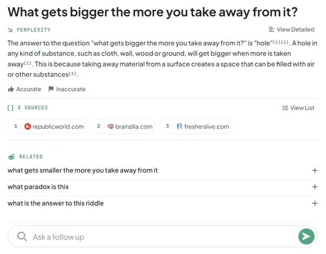Switch to View Detailed mode
The width and height of the screenshot is (326, 254).
[291, 29]
